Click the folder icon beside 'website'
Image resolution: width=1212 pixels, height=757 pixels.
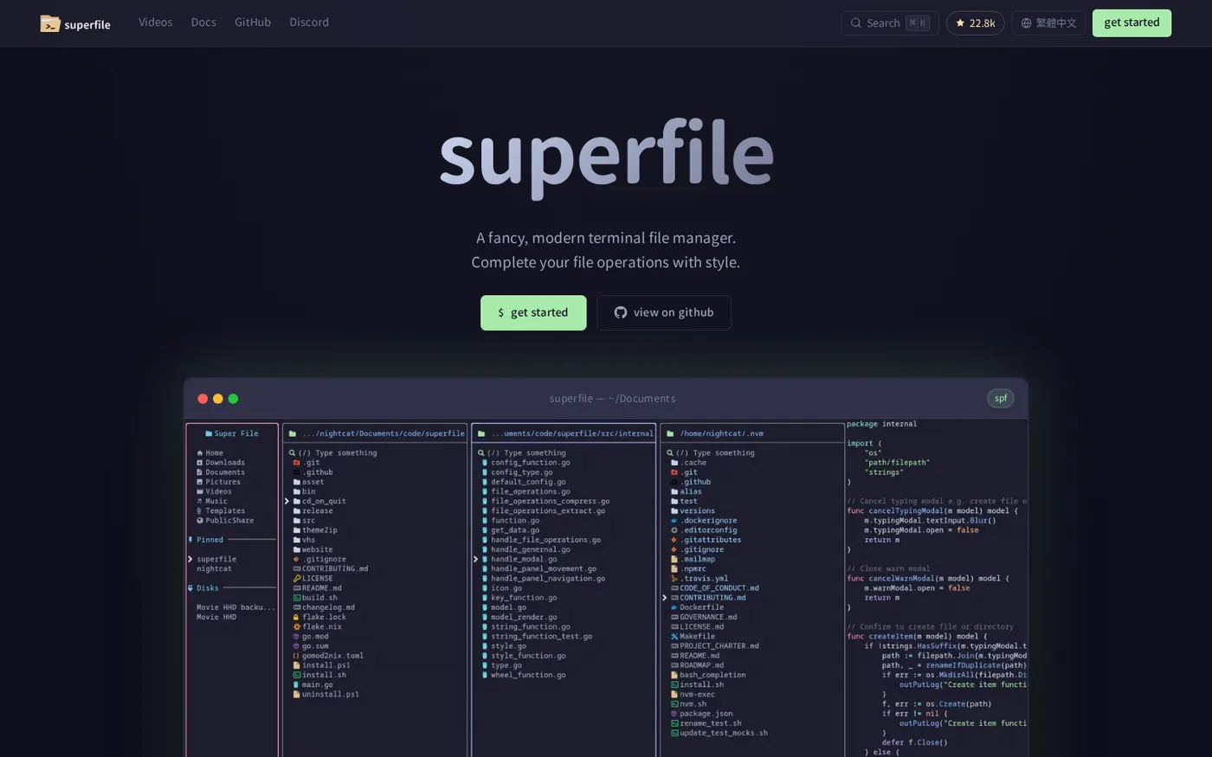tap(297, 549)
